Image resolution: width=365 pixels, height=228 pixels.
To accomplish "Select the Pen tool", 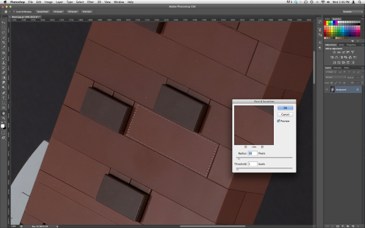I will [x=4, y=93].
